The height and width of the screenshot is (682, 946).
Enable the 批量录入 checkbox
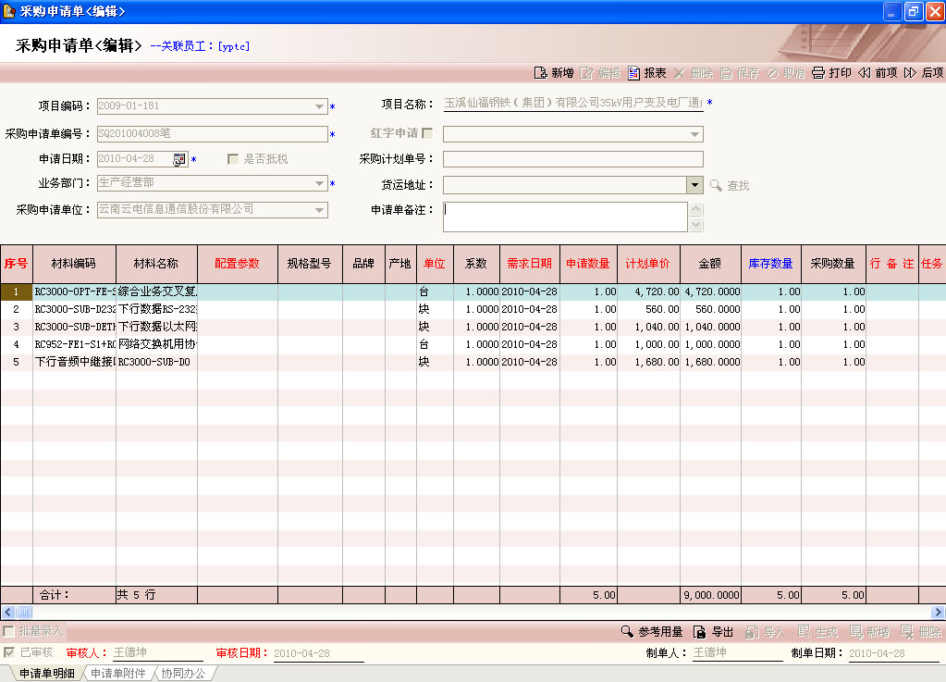click(9, 631)
